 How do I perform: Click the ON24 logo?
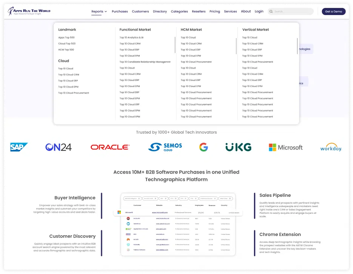58,147
